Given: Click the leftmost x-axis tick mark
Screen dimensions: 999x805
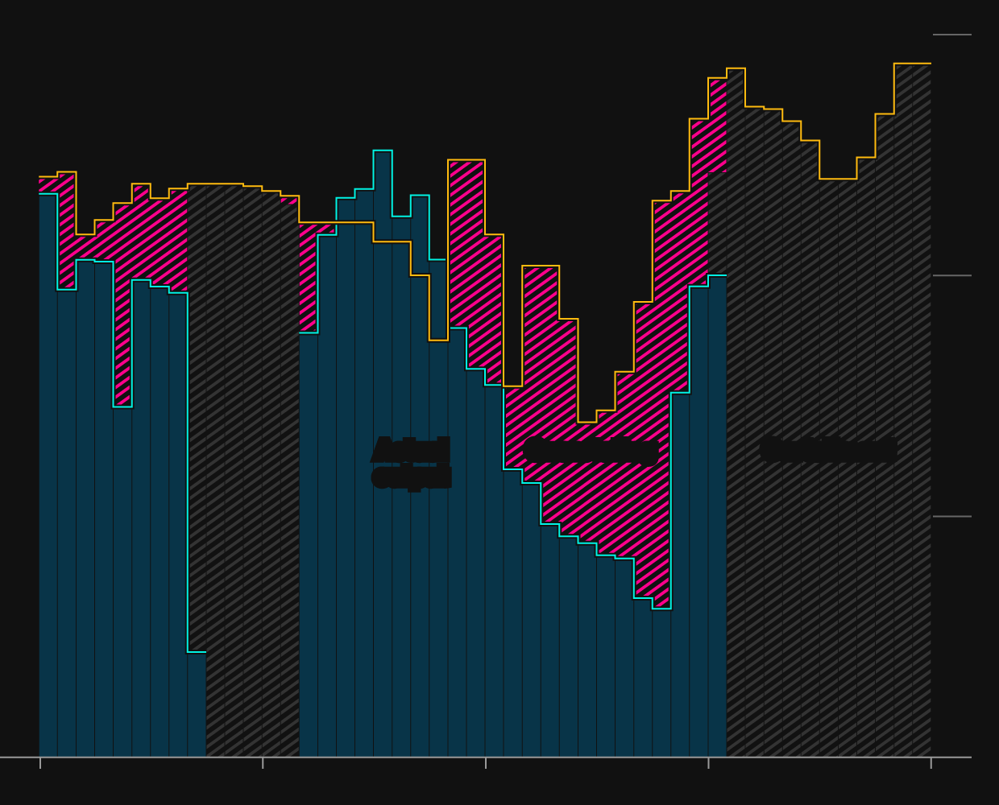Looking at the screenshot, I should pos(40,762).
